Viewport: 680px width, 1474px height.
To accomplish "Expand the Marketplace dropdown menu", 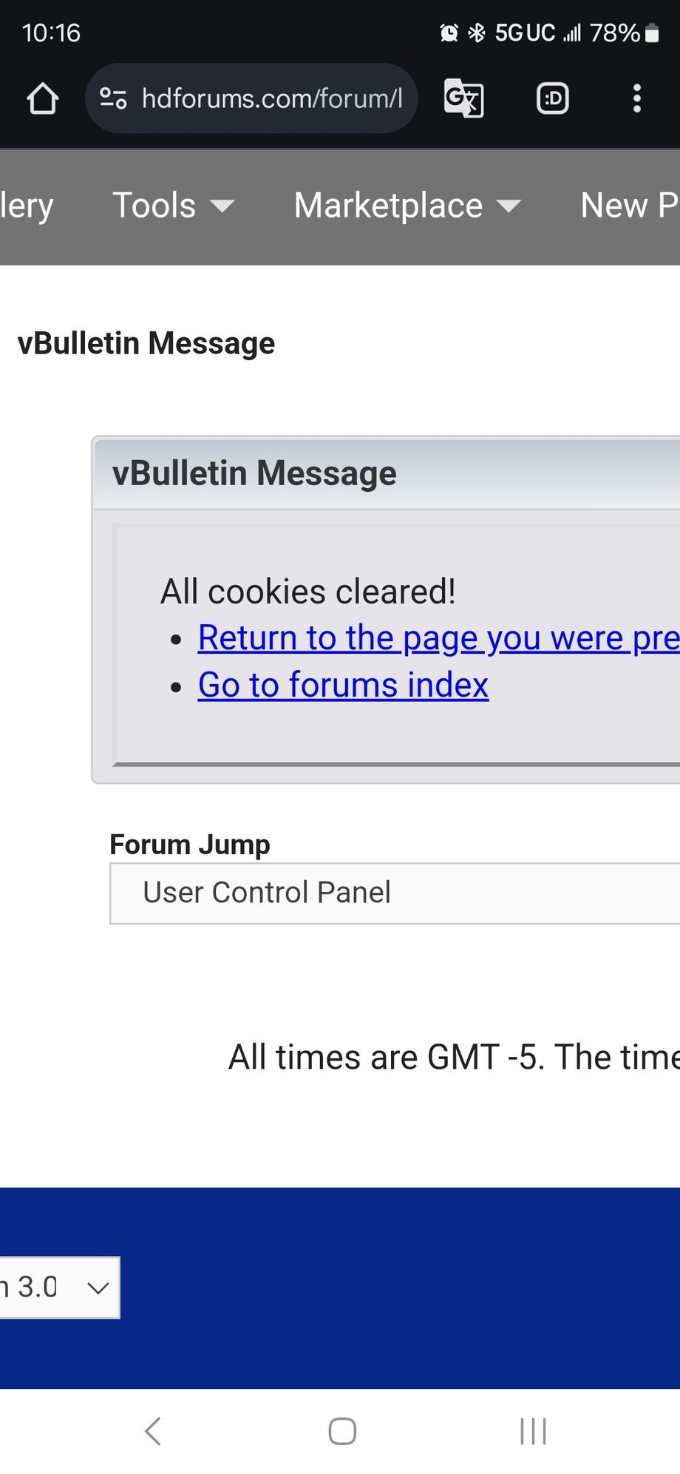I will coord(407,206).
